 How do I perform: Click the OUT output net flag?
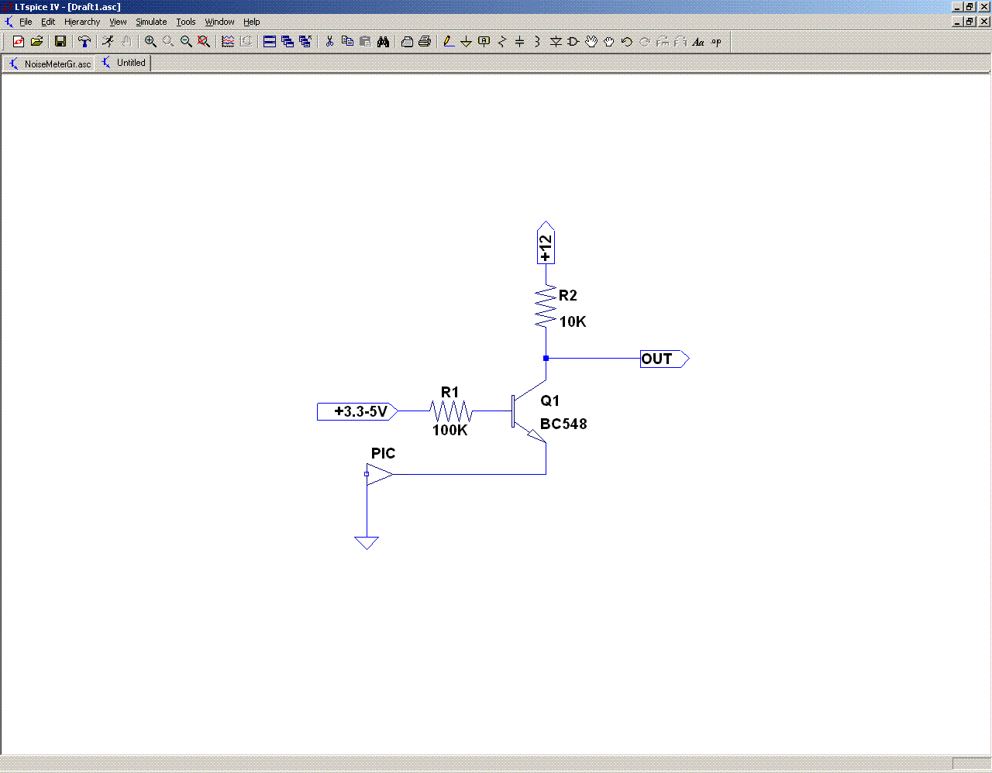tap(664, 359)
